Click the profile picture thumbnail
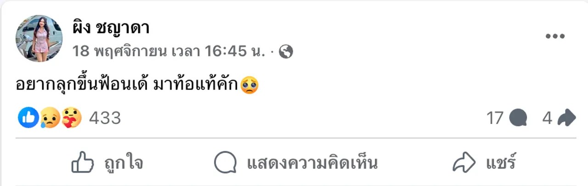588x186 pixels. (x=39, y=39)
